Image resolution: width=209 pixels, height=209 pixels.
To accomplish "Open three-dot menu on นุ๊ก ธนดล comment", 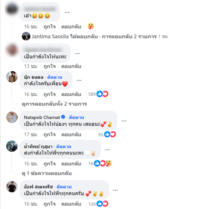I will (79, 80).
